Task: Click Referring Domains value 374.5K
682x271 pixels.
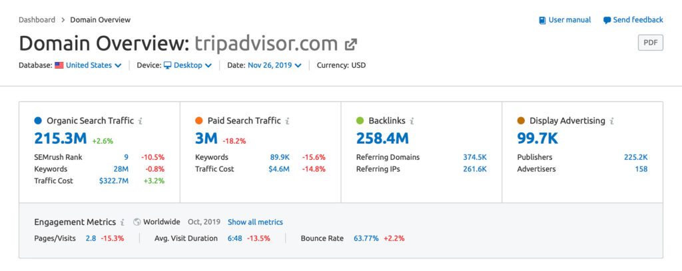Action: point(474,157)
